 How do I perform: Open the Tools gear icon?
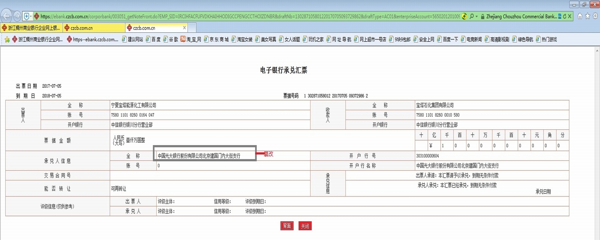pos(595,16)
